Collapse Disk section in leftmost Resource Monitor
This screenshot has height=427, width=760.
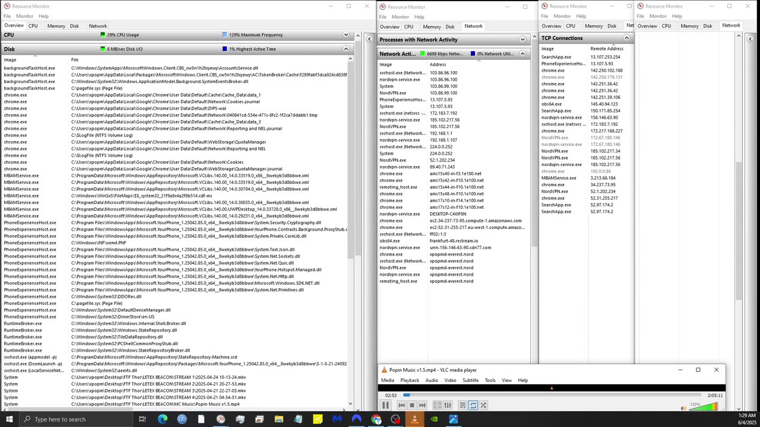pyautogui.click(x=346, y=49)
